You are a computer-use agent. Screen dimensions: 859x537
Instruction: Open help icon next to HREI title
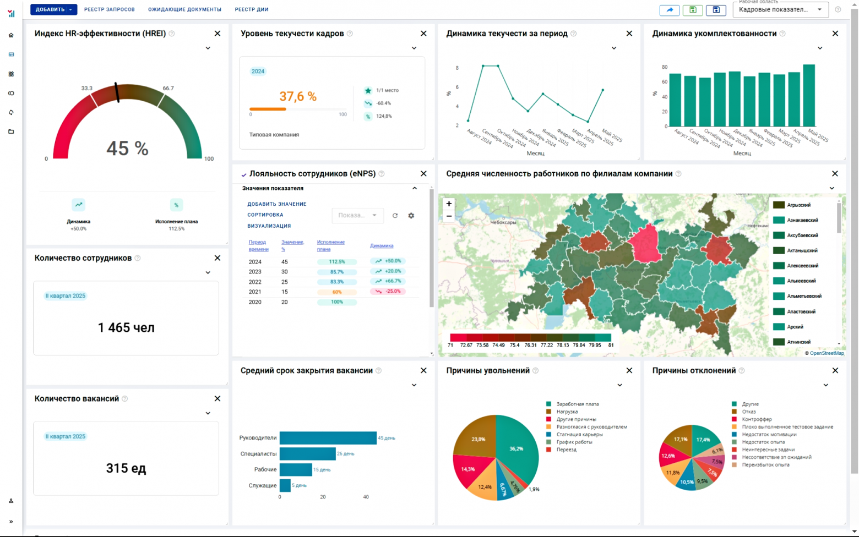pos(172,34)
